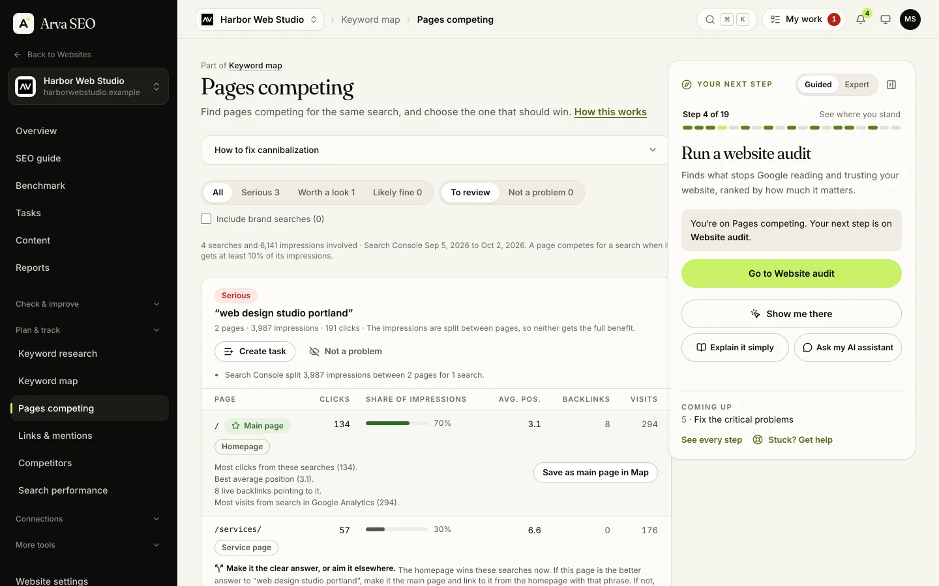Select the Not a problem 0 filter
939x586 pixels.
(x=541, y=193)
